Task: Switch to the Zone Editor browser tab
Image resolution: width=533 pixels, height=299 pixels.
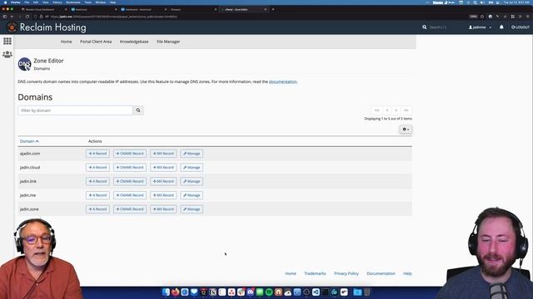Action: click(x=242, y=9)
